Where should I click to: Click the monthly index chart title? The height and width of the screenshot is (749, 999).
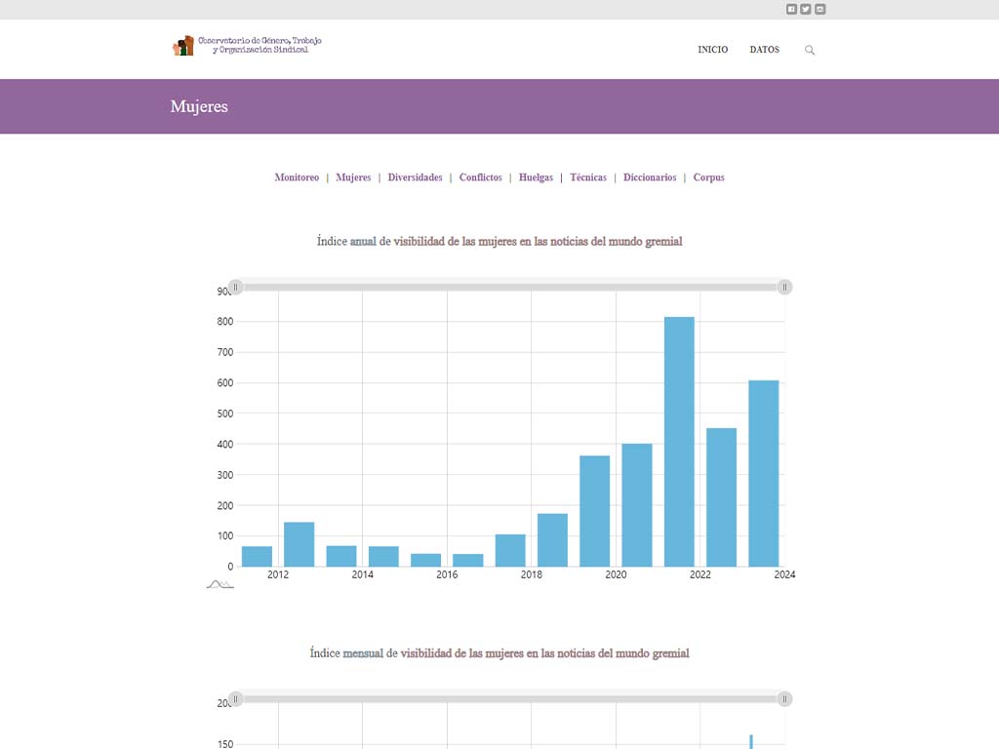[x=499, y=653]
